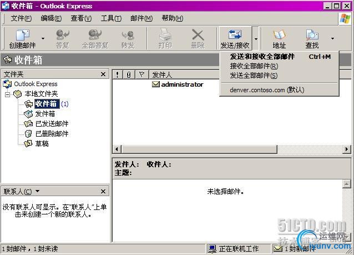Click message list scroll right arrow
Viewport: 354px width, 255px height.
click(347, 149)
